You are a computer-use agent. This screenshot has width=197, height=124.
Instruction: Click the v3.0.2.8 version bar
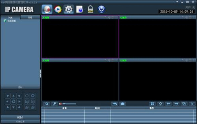[20, 121]
